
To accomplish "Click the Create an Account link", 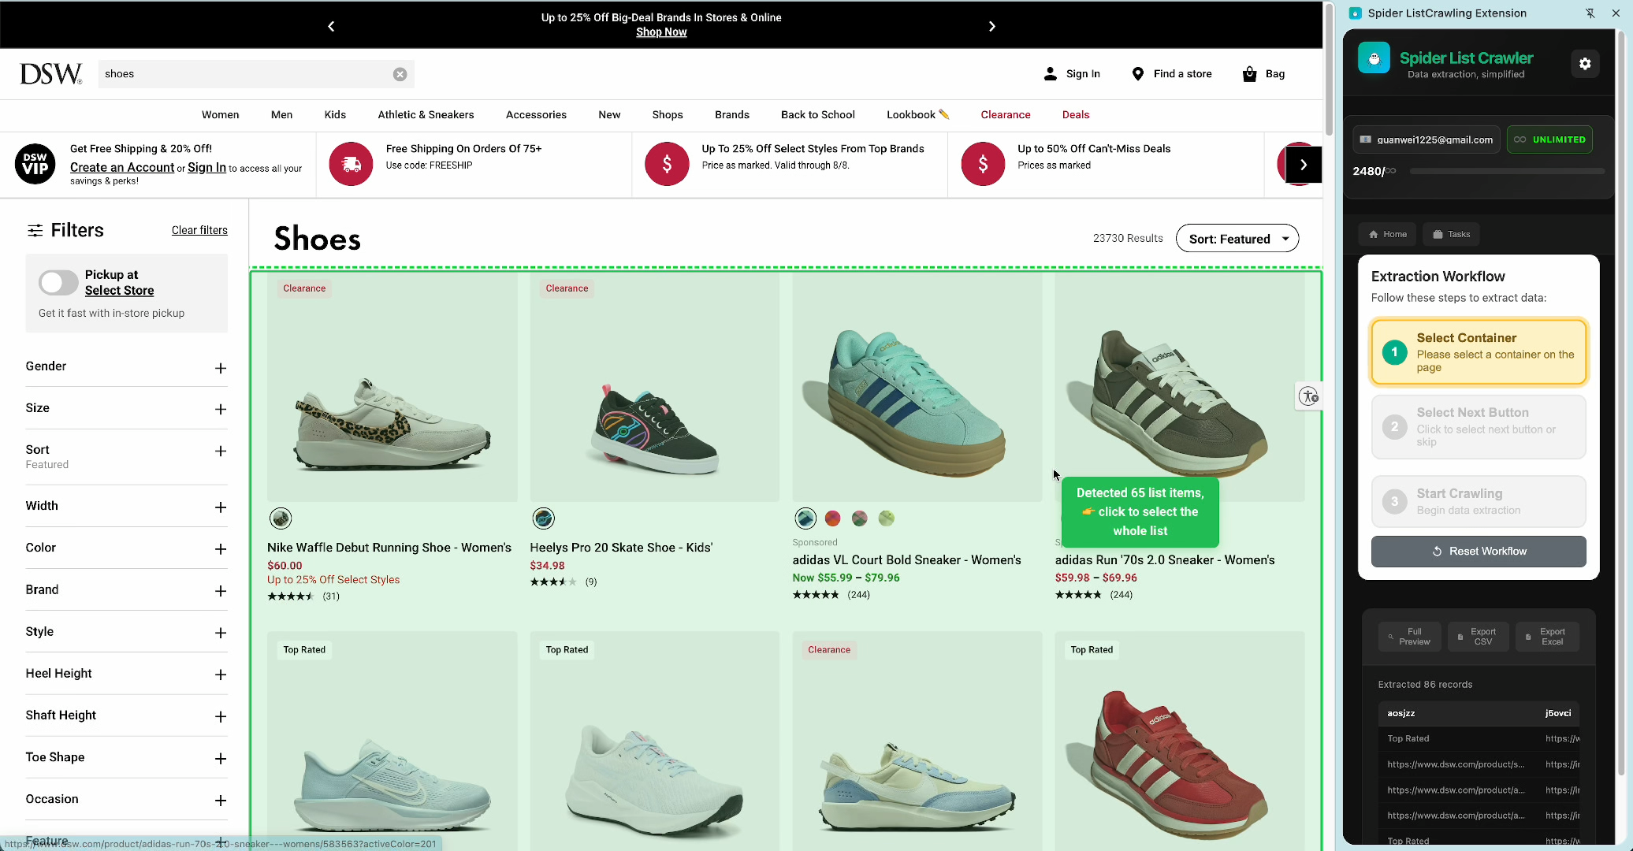I will tap(122, 167).
